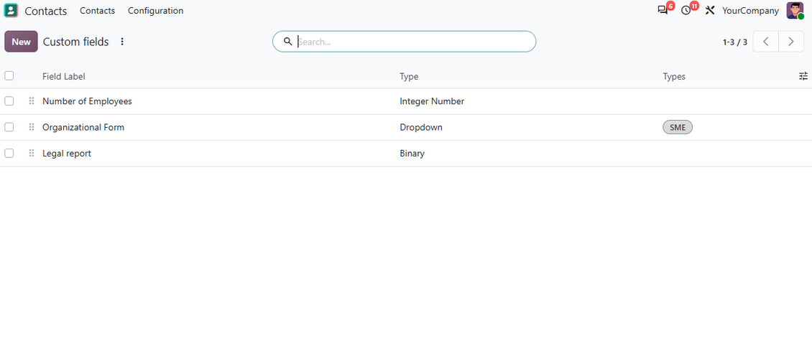Open the Organizational Form record
The width and height of the screenshot is (812, 346).
83,127
